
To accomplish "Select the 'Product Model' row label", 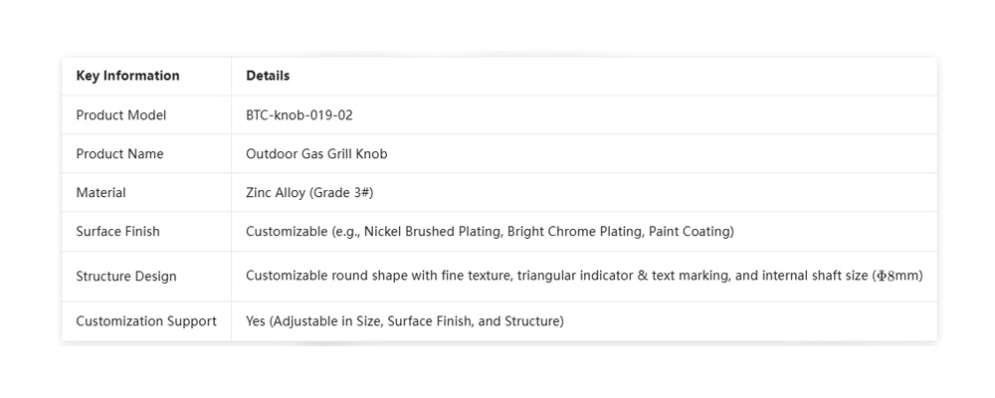I will pos(120,115).
